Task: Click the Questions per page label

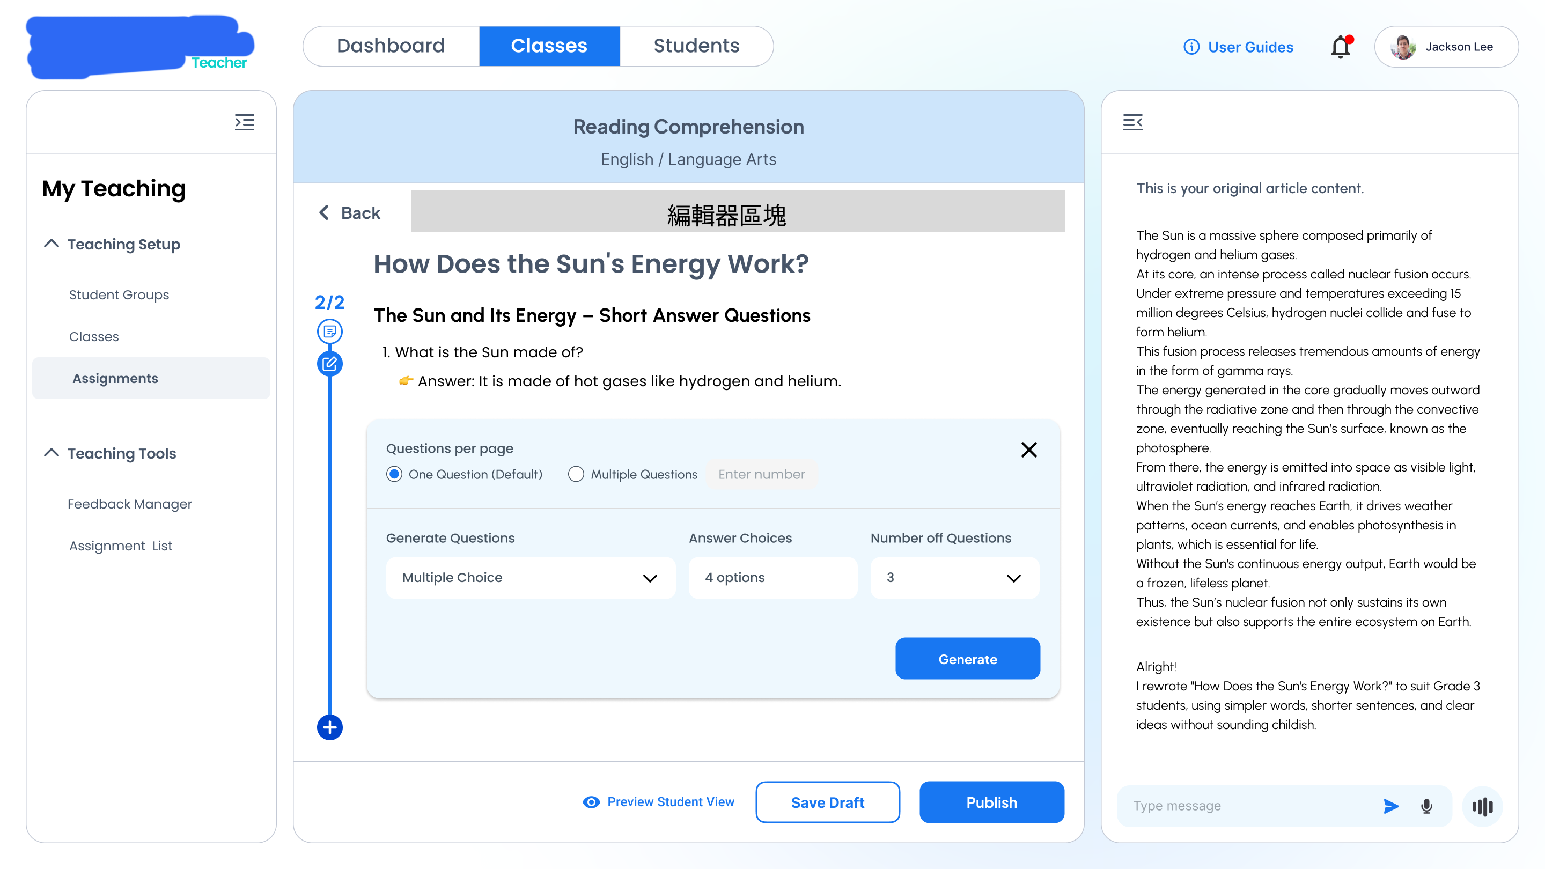Action: 449,448
